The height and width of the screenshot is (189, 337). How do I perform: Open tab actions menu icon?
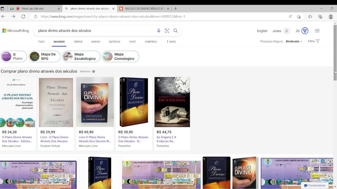pyautogui.click(x=2, y=8)
